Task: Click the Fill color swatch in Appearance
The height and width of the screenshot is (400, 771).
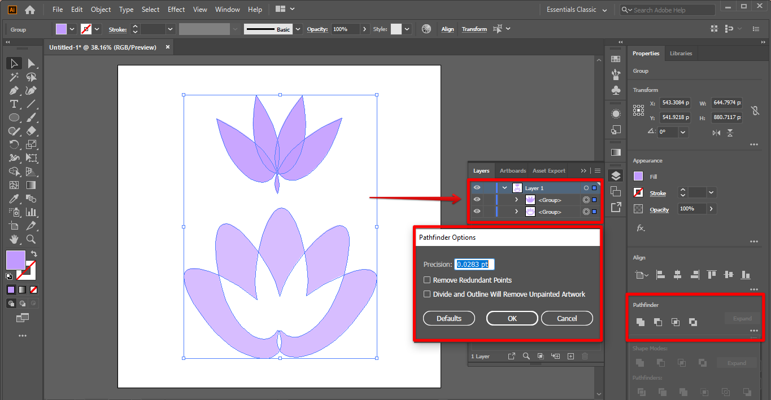Action: tap(638, 177)
